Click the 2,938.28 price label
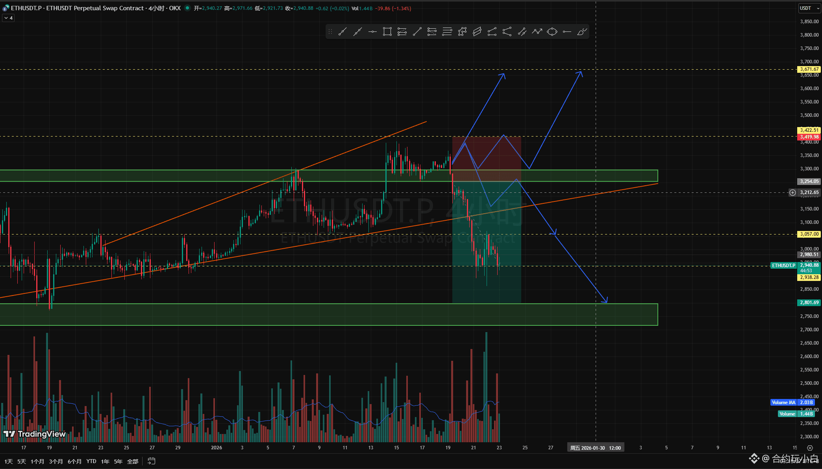The image size is (822, 469). tap(809, 277)
